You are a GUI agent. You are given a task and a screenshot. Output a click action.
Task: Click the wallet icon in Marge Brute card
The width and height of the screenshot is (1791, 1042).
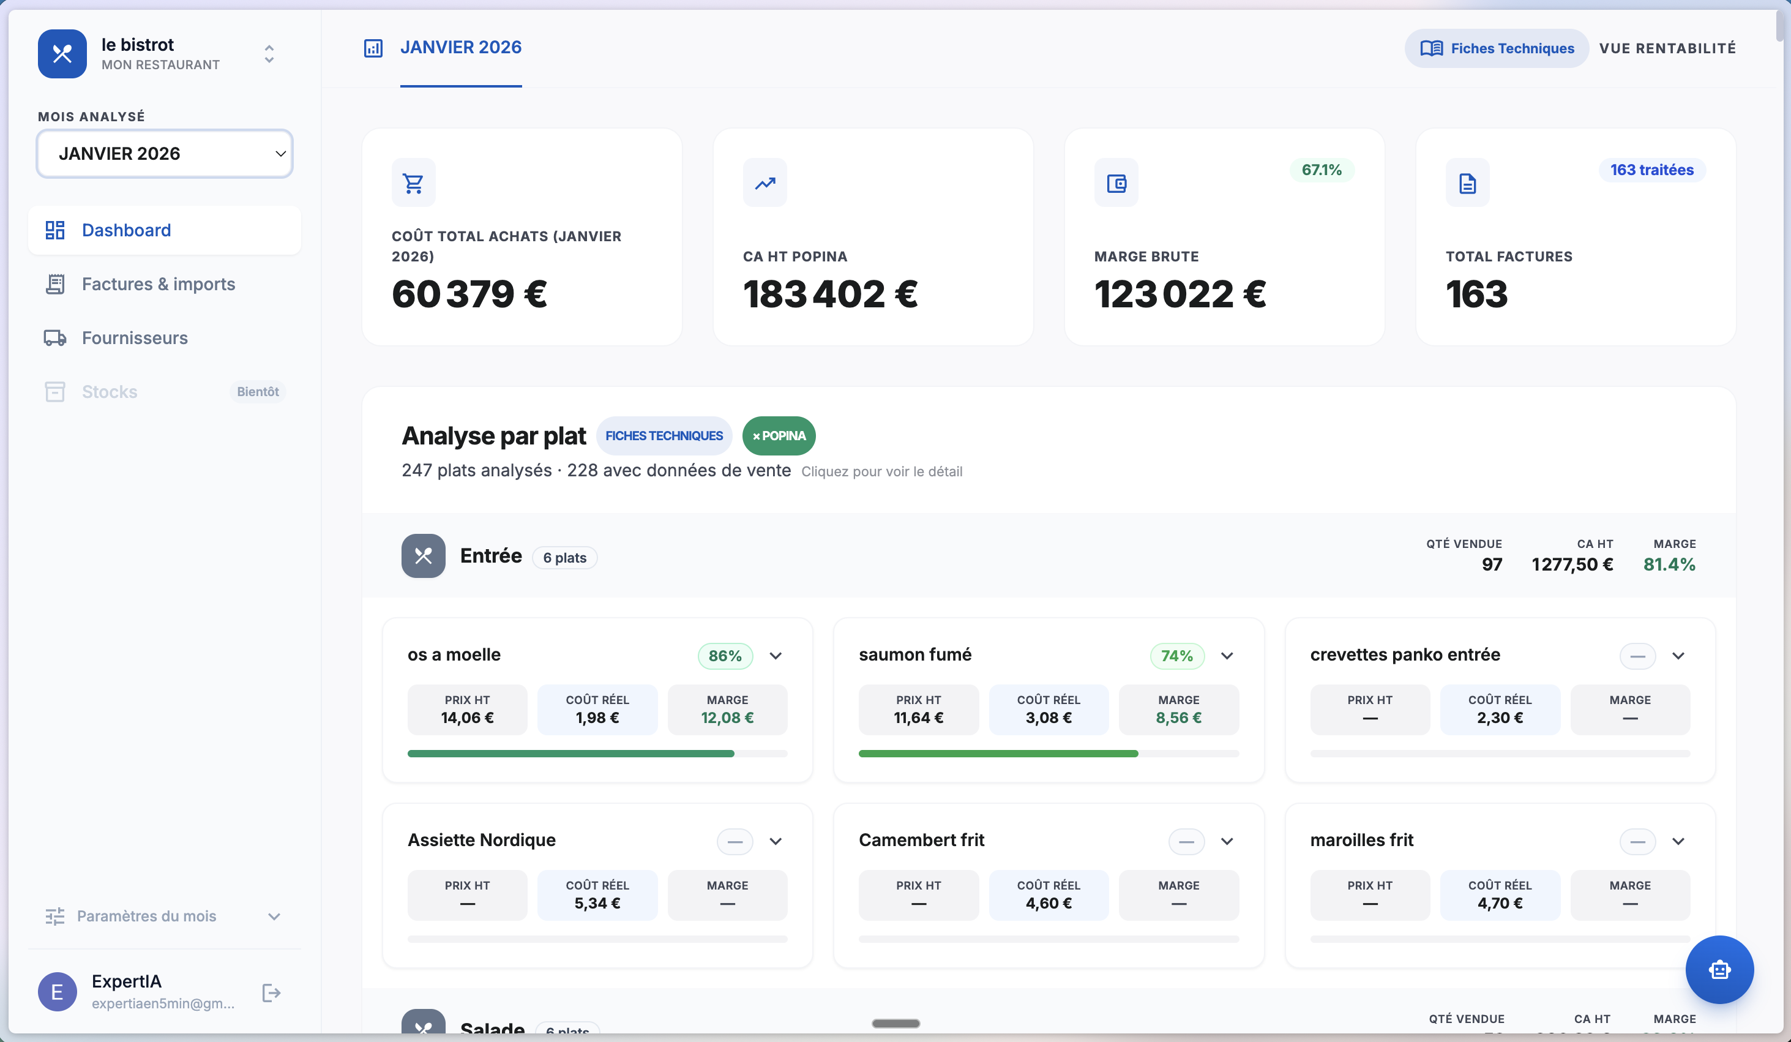coord(1116,182)
